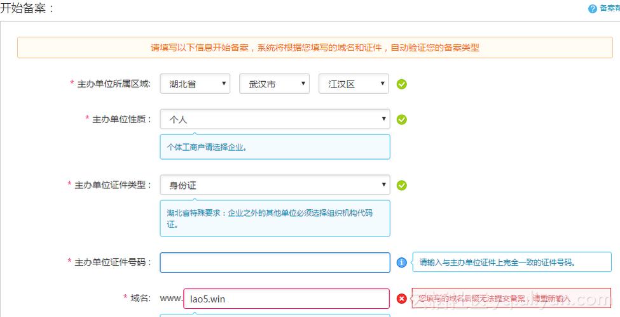This screenshot has height=317, width=620.
Task: Click the 开始备案 page heading
Action: click(x=27, y=8)
